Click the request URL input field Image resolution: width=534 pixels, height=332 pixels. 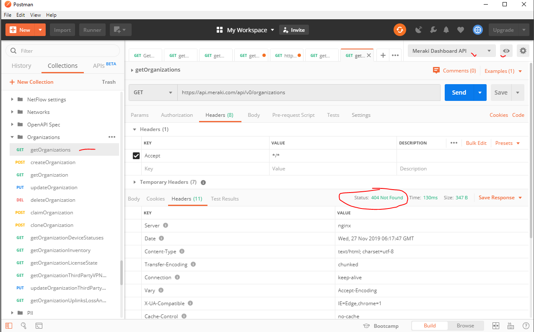[308, 93]
